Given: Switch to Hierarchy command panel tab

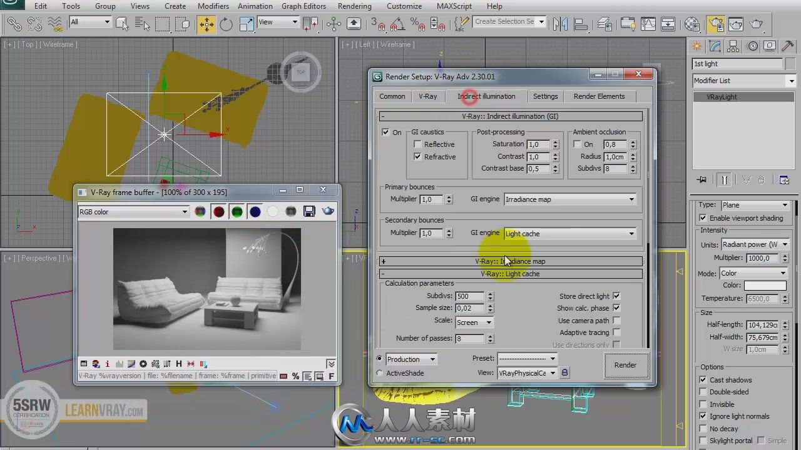Looking at the screenshot, I should (x=733, y=46).
